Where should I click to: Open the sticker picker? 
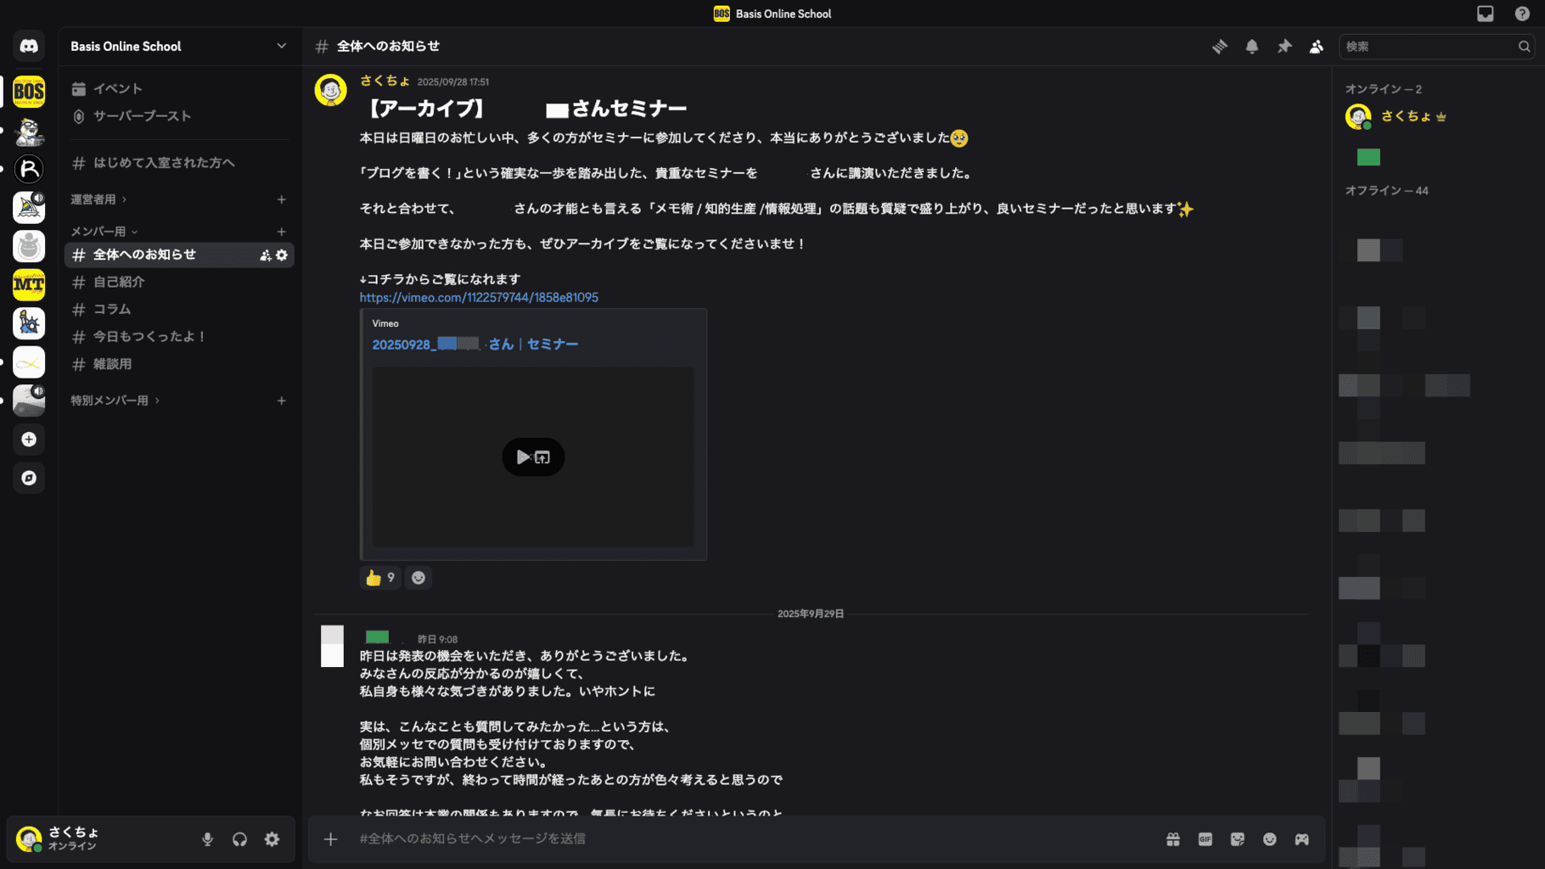[x=1238, y=839]
